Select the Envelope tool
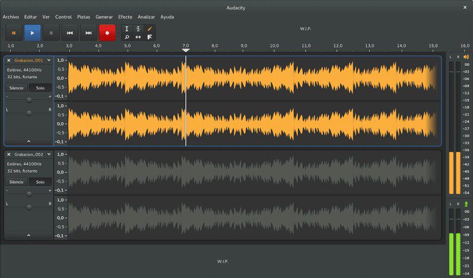473x278 pixels. (138, 28)
